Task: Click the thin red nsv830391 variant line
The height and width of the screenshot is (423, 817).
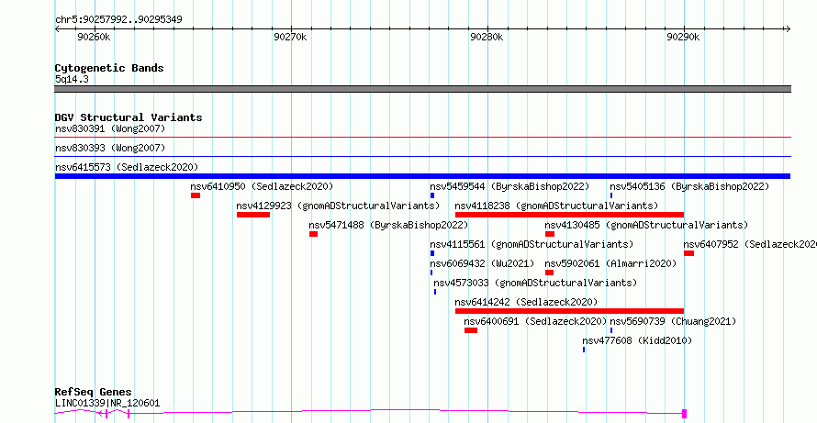Action: 422,138
